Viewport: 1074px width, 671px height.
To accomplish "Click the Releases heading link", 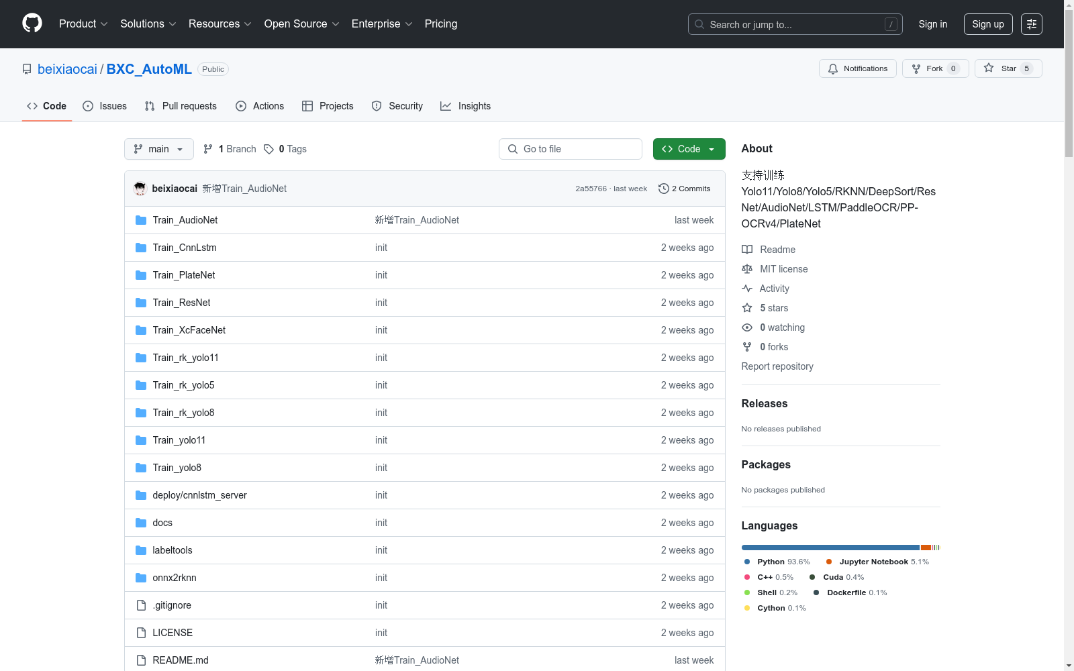I will pyautogui.click(x=765, y=403).
